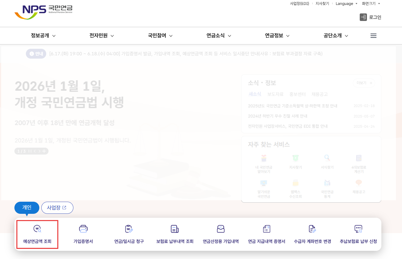The width and height of the screenshot is (402, 259).
Task: View 국민연금 통계 via its icon
Action: 327,186
